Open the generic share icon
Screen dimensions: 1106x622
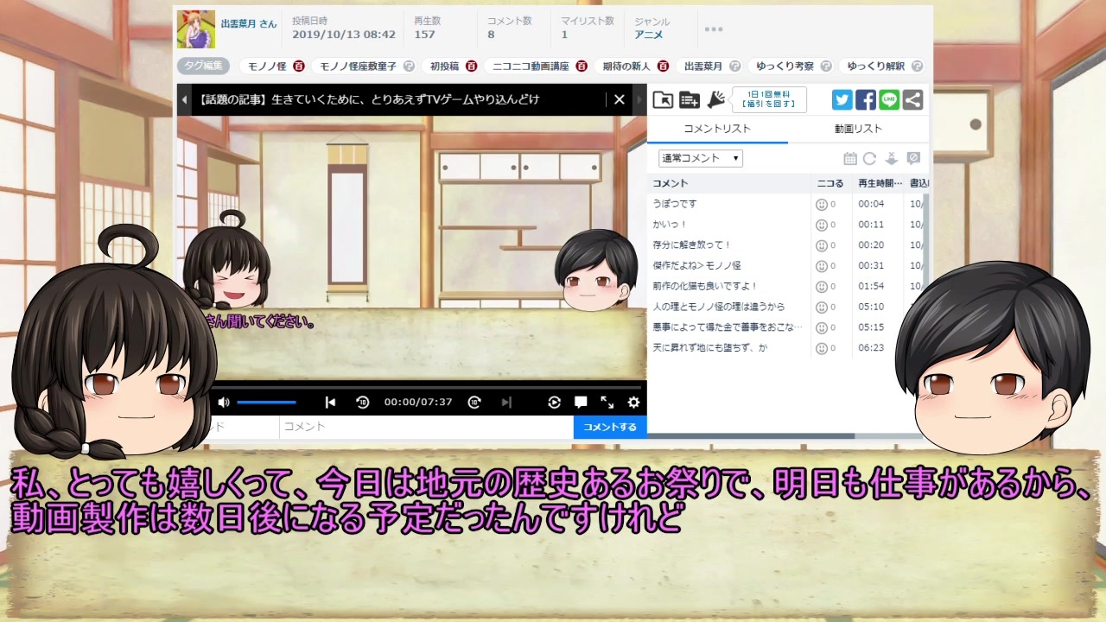(x=912, y=99)
